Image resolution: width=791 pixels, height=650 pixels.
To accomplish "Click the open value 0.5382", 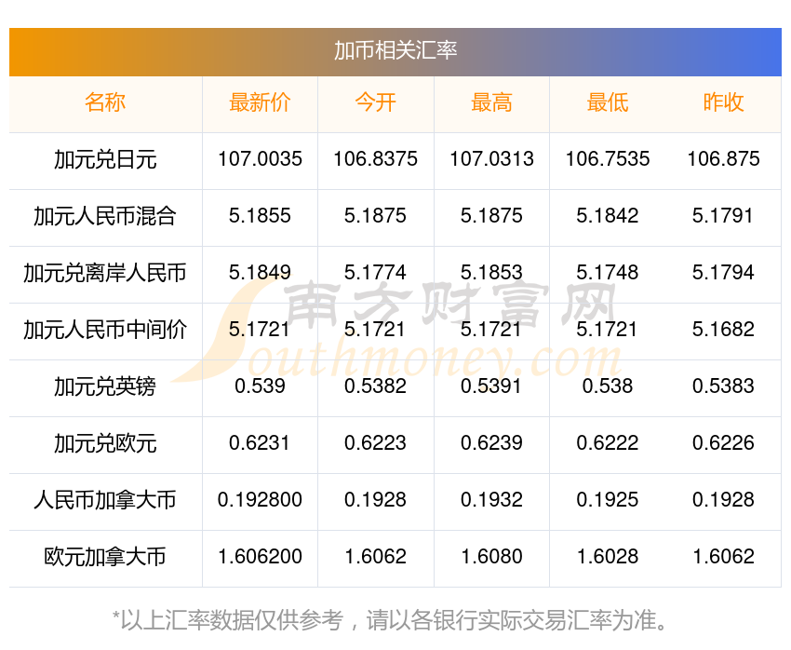I will click(x=375, y=386).
